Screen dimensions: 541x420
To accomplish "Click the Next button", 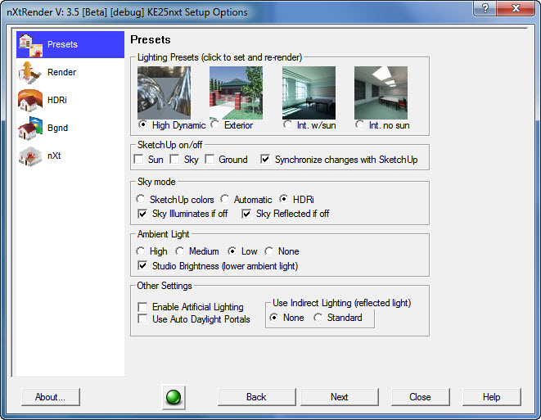I will [340, 397].
